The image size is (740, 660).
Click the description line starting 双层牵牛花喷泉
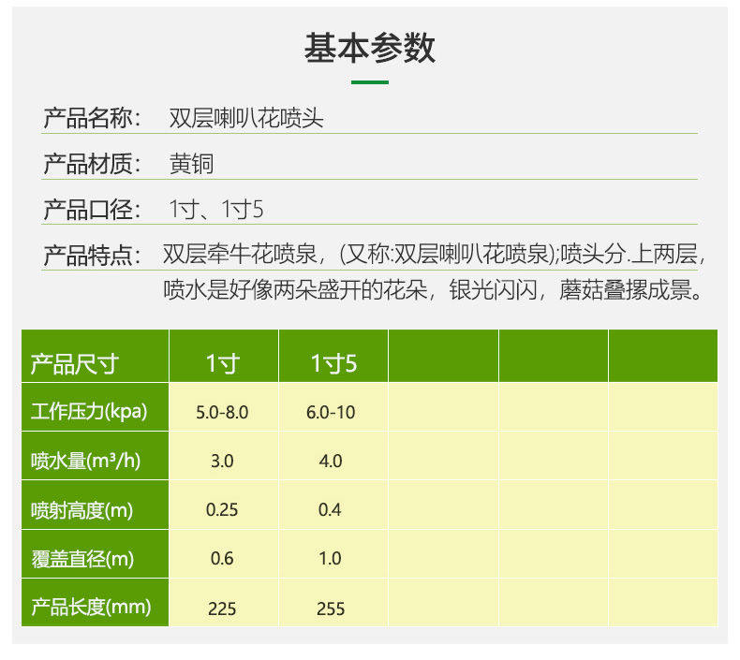tap(434, 255)
